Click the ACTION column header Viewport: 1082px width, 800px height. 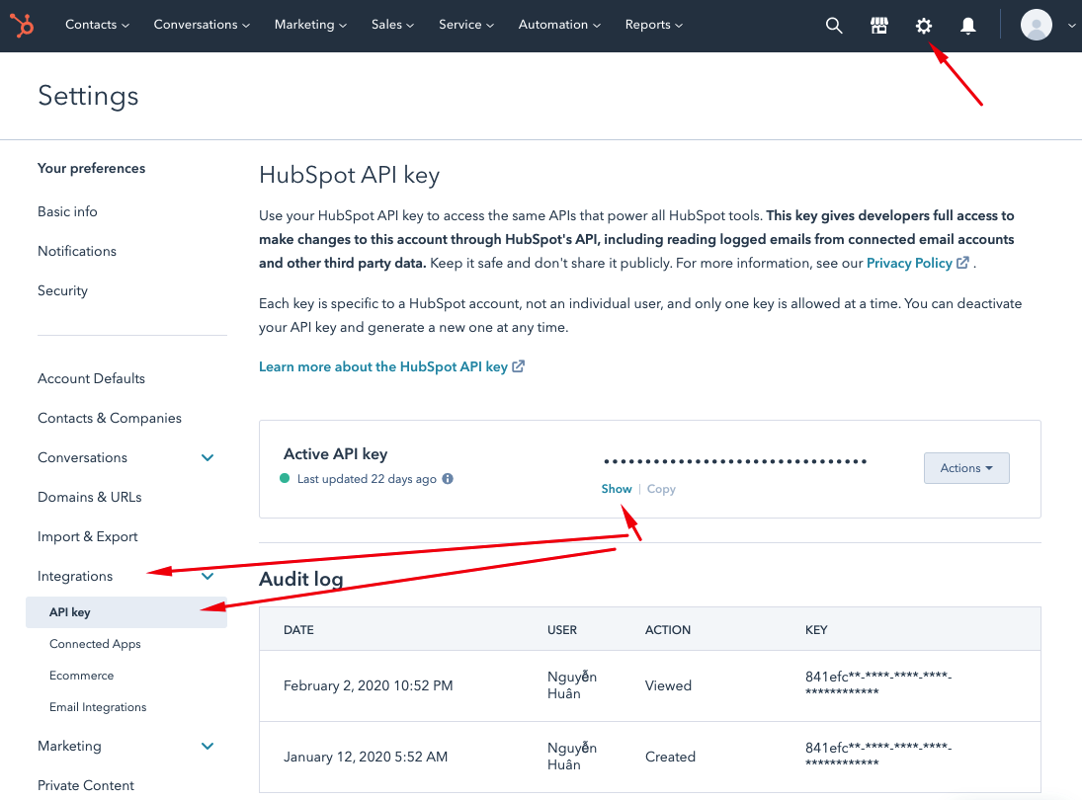coord(667,630)
